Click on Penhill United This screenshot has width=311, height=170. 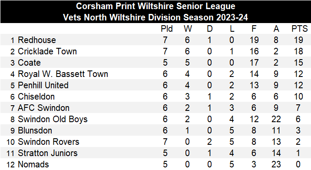pyautogui.click(x=43, y=85)
